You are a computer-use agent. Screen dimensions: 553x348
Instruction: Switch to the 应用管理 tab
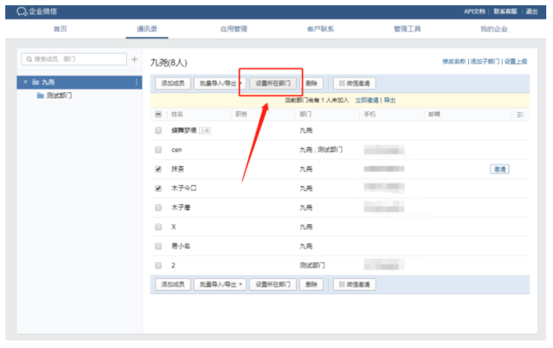click(233, 29)
